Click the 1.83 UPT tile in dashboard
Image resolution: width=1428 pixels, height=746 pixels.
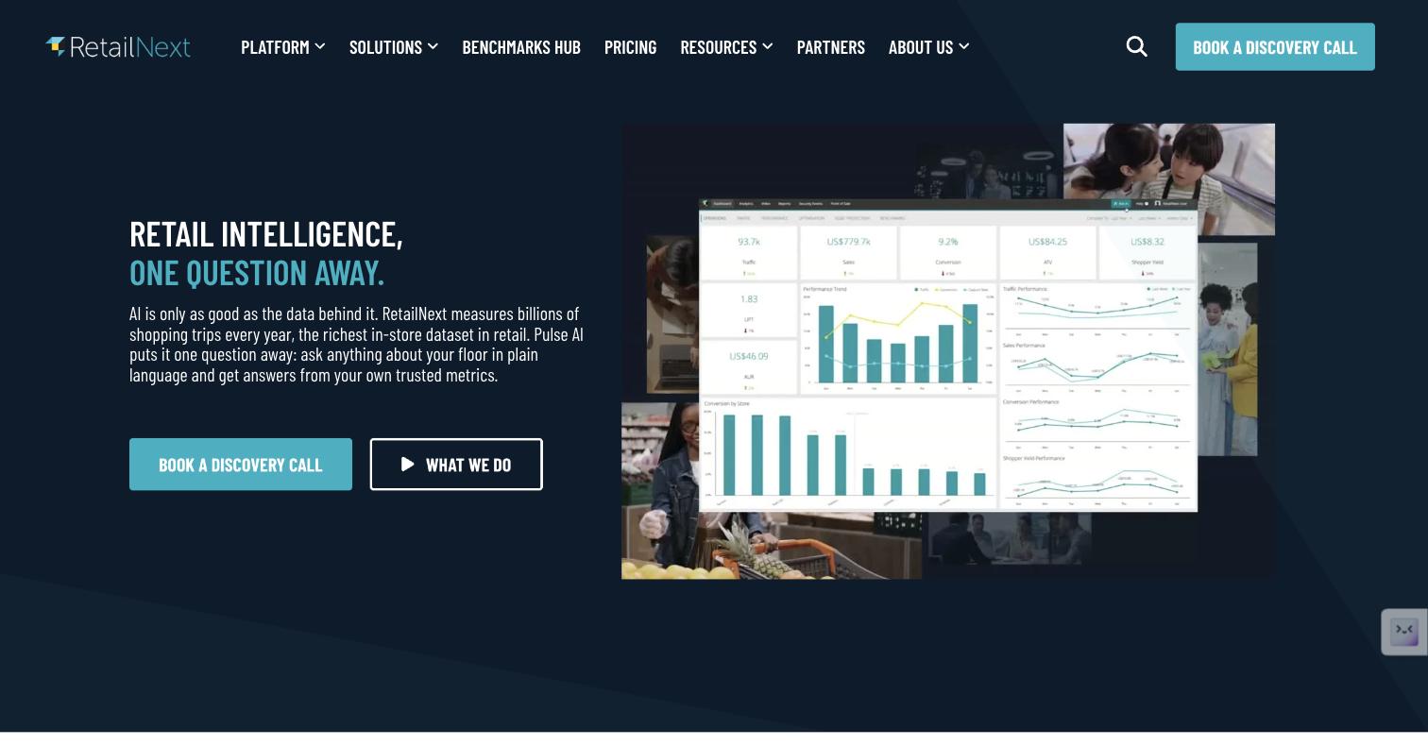[749, 309]
